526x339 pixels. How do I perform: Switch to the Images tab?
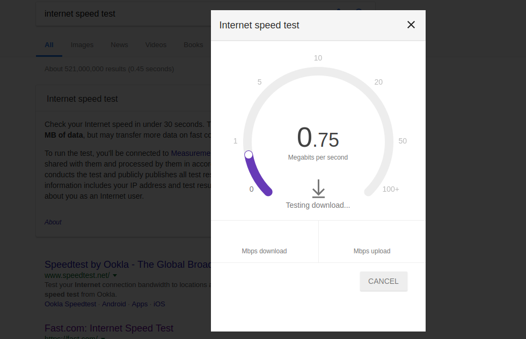click(x=82, y=45)
